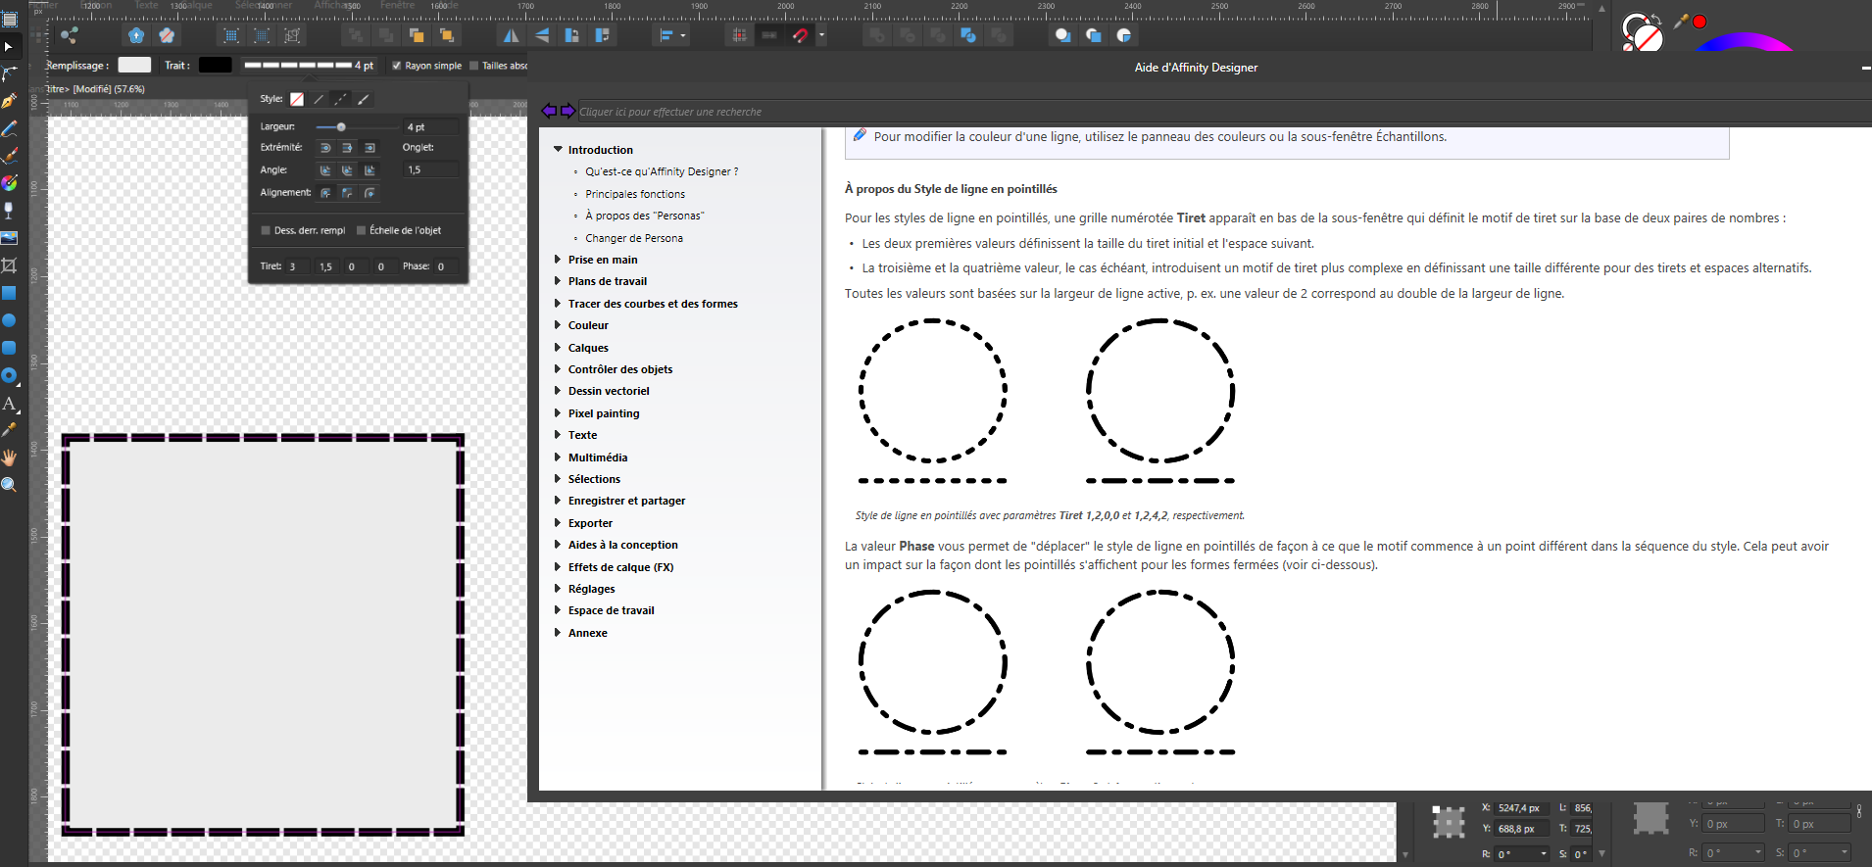This screenshot has width=1872, height=867.
Task: Choose the no-line style button
Action: coord(297,99)
